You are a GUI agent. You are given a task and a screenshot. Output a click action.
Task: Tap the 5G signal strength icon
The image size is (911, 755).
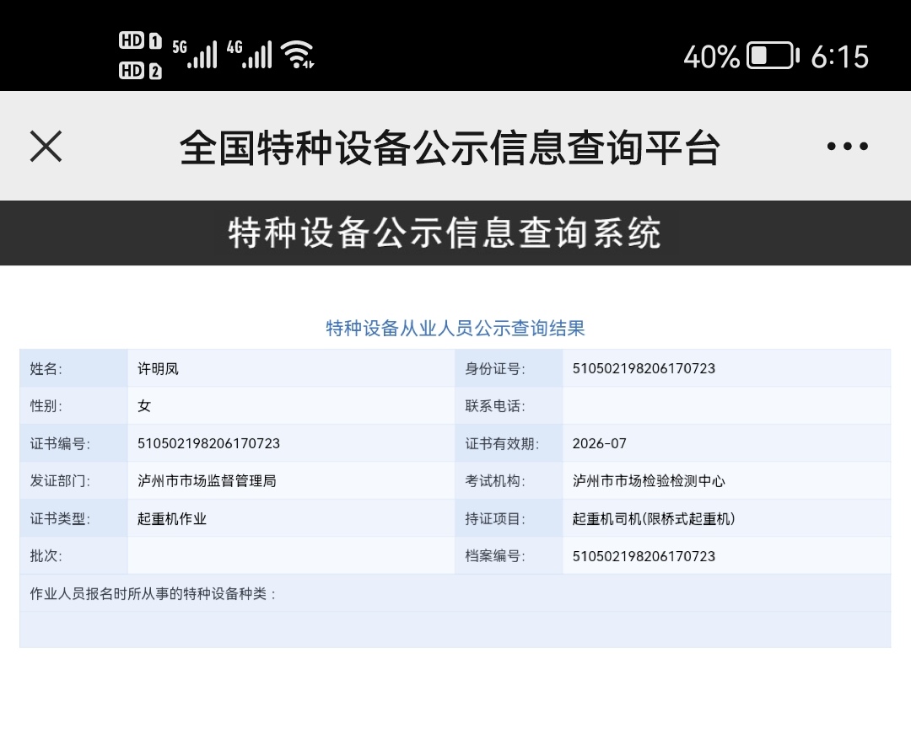click(195, 54)
